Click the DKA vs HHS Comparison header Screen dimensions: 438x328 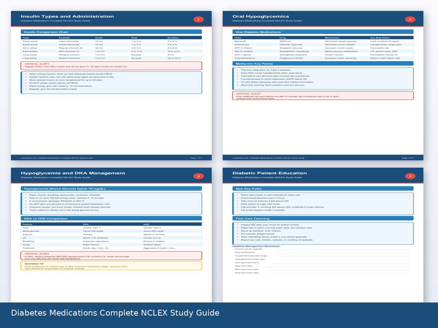(111, 218)
